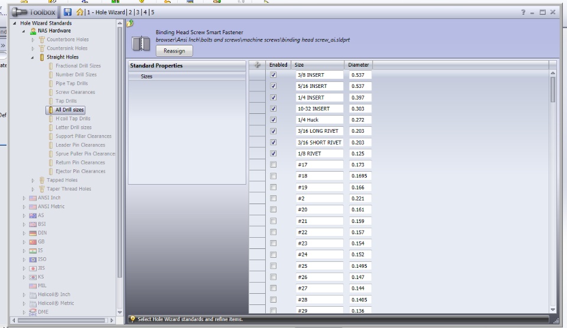Click the sizes table vertical scrollbar thumb
This screenshot has height=328, width=567.
point(553,90)
